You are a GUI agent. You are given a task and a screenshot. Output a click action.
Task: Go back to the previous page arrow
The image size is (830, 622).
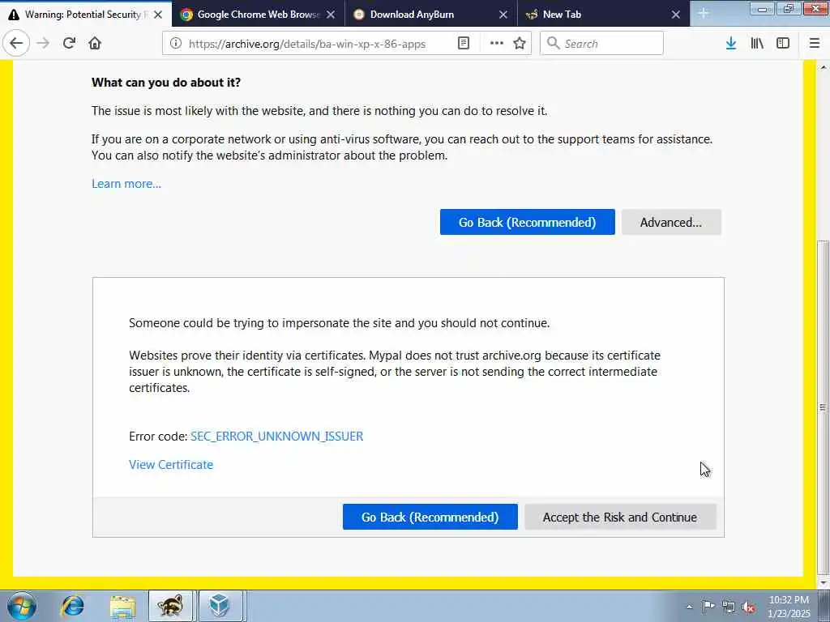coord(16,44)
